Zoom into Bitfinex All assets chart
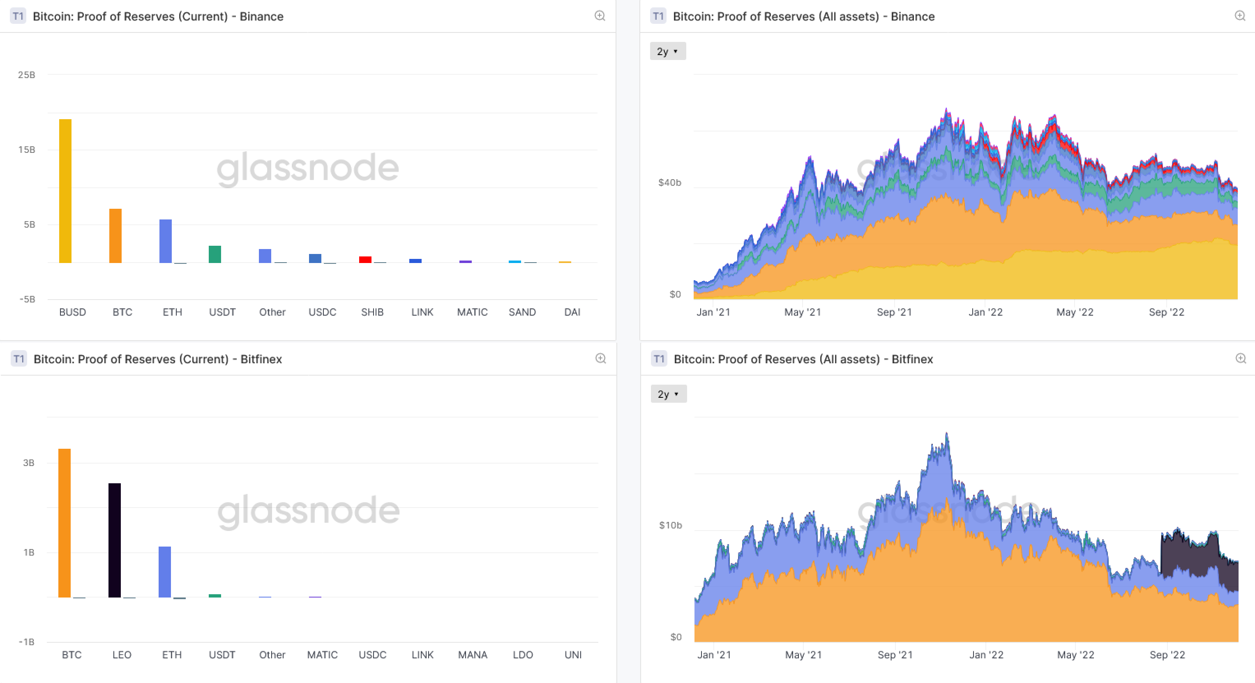Image resolution: width=1255 pixels, height=683 pixels. [x=1240, y=358]
